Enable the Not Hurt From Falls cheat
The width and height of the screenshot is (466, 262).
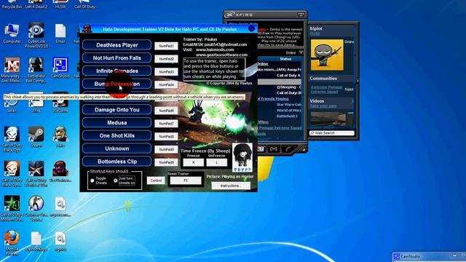(x=116, y=58)
